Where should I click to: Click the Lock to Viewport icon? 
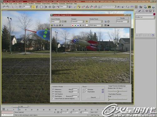pos(87,22)
